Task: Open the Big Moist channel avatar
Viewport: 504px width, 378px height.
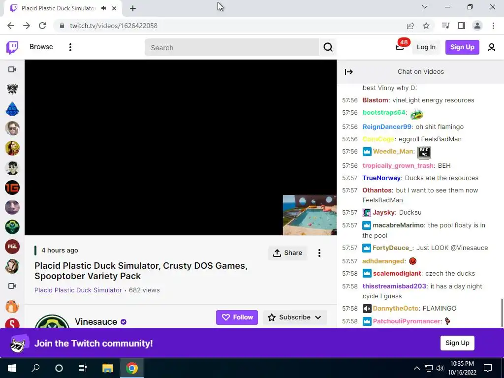Action: click(12, 109)
